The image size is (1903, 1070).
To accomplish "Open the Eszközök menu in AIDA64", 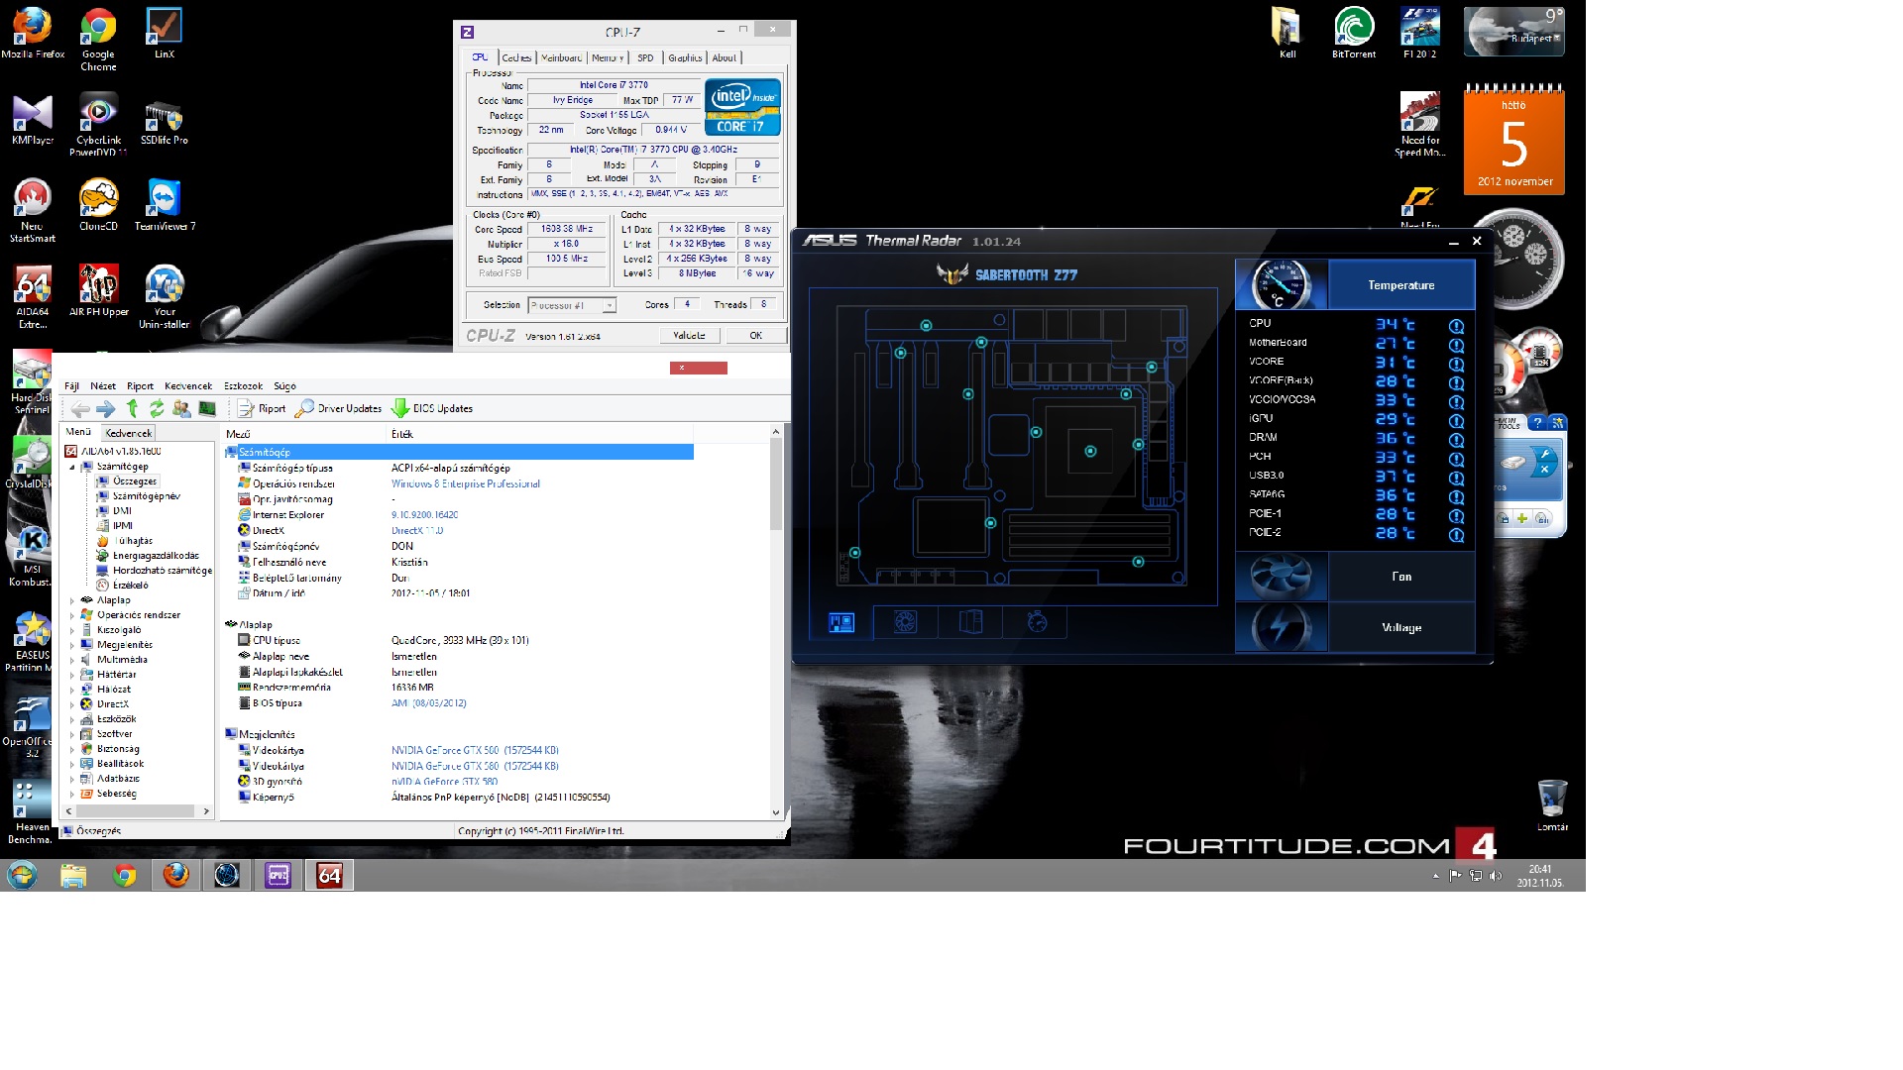I will [243, 386].
